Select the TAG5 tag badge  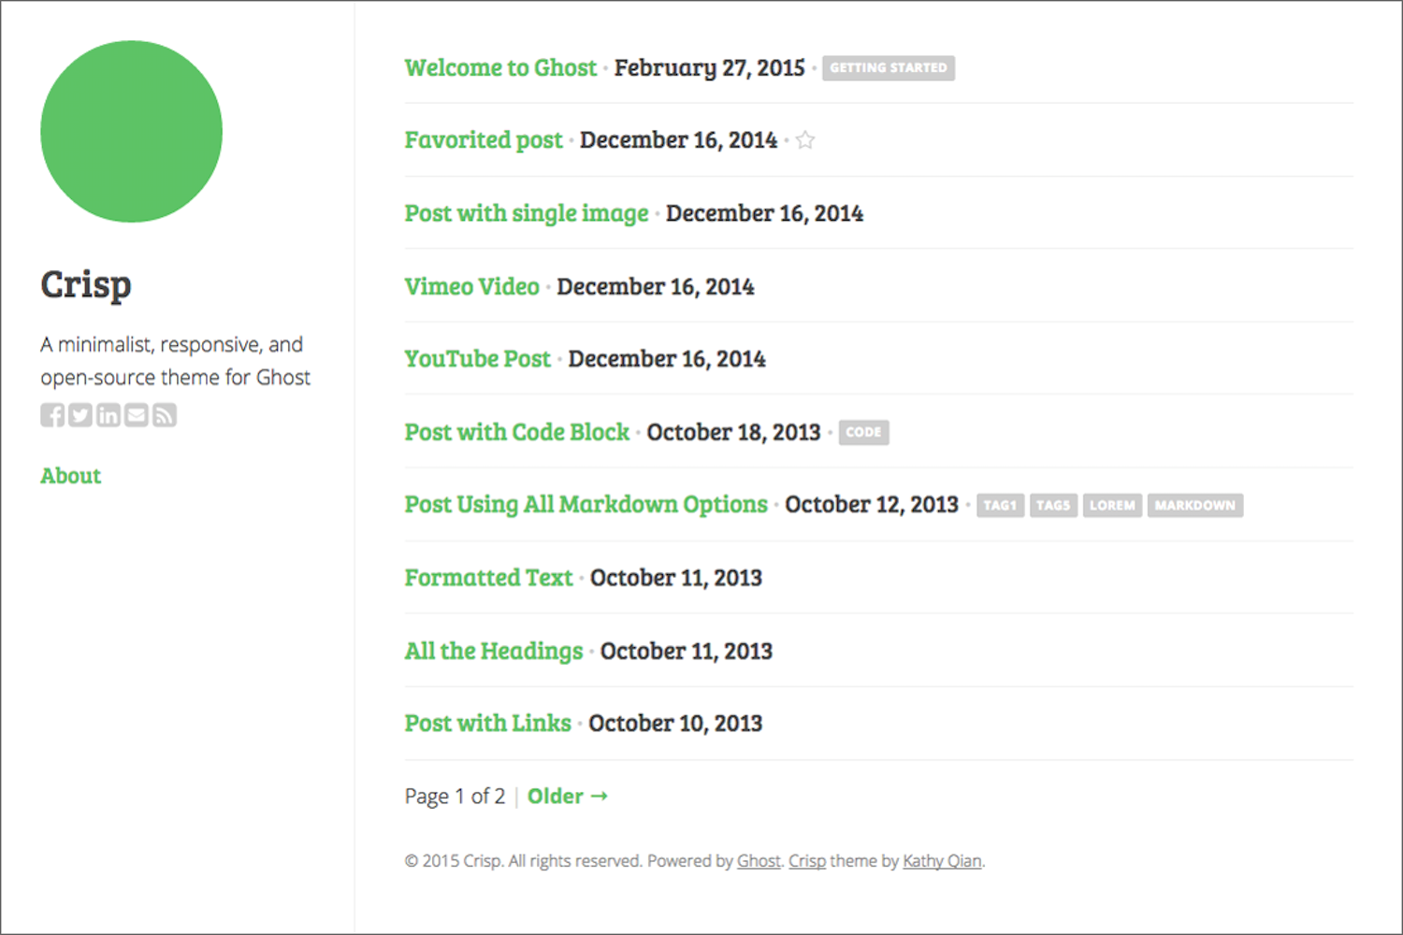(x=1053, y=506)
